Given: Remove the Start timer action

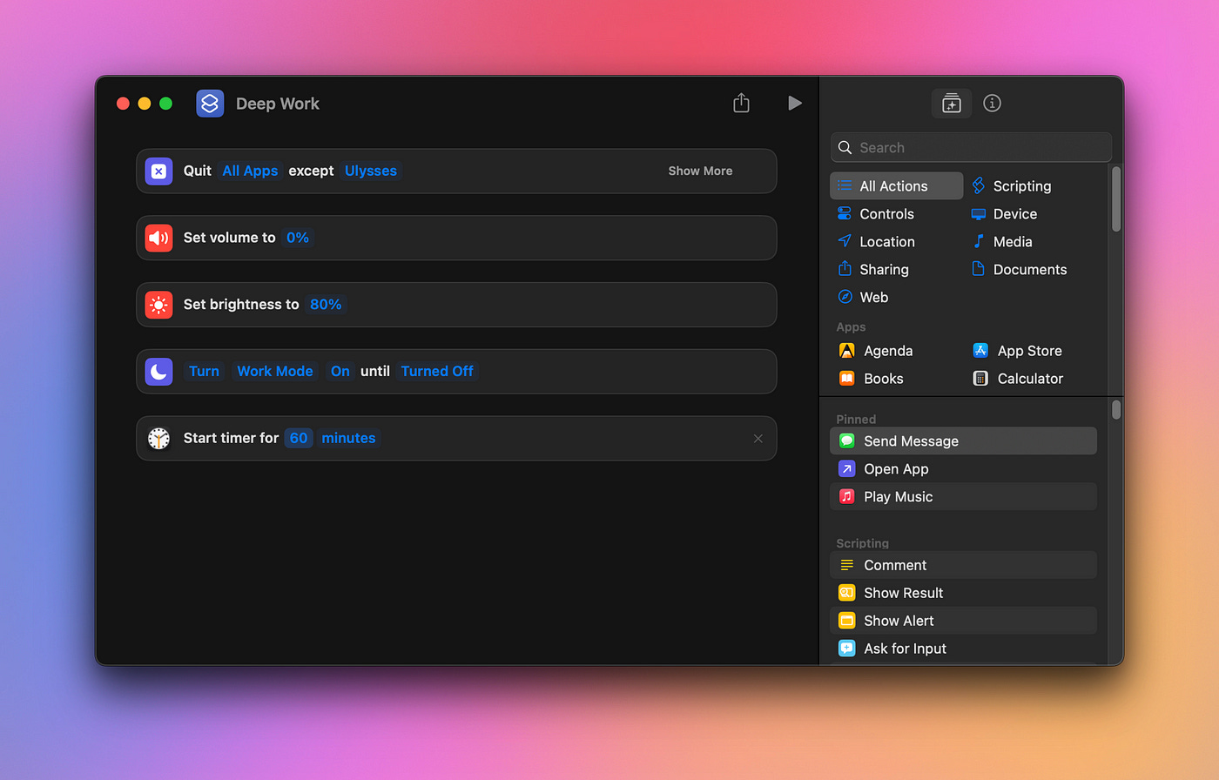Looking at the screenshot, I should click(x=758, y=438).
